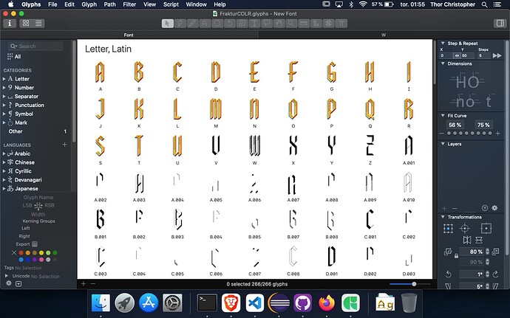Rotate counter-clockwise by 1 degree
Image resolution: width=510 pixels, height=318 pixels.
tap(448, 274)
